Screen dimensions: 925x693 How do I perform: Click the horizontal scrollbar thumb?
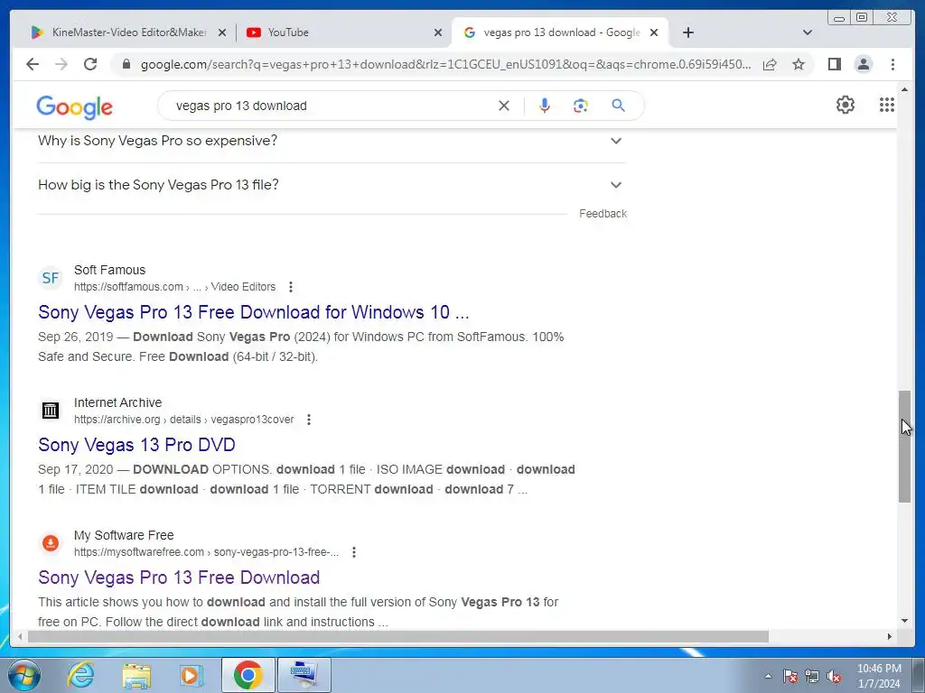(398, 636)
